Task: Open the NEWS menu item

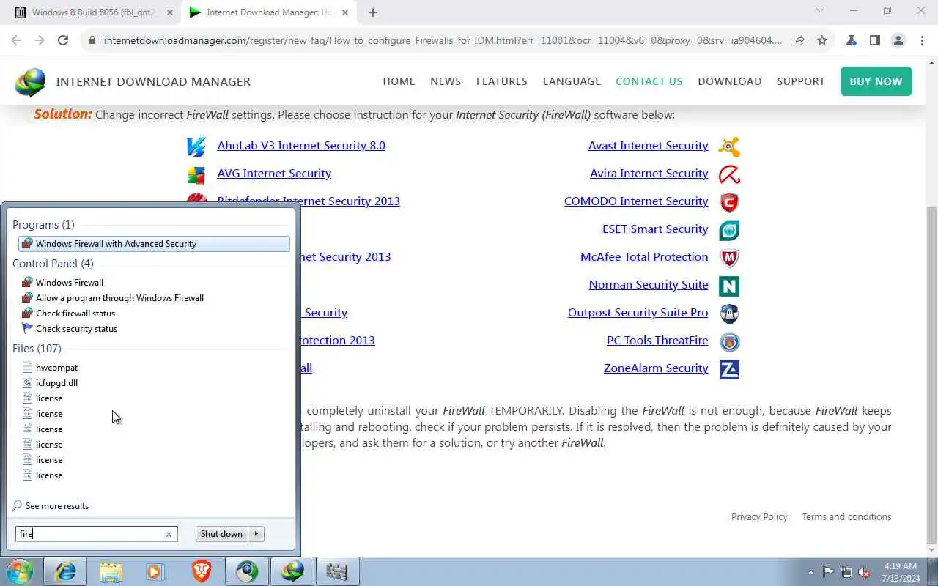Action: point(446,81)
